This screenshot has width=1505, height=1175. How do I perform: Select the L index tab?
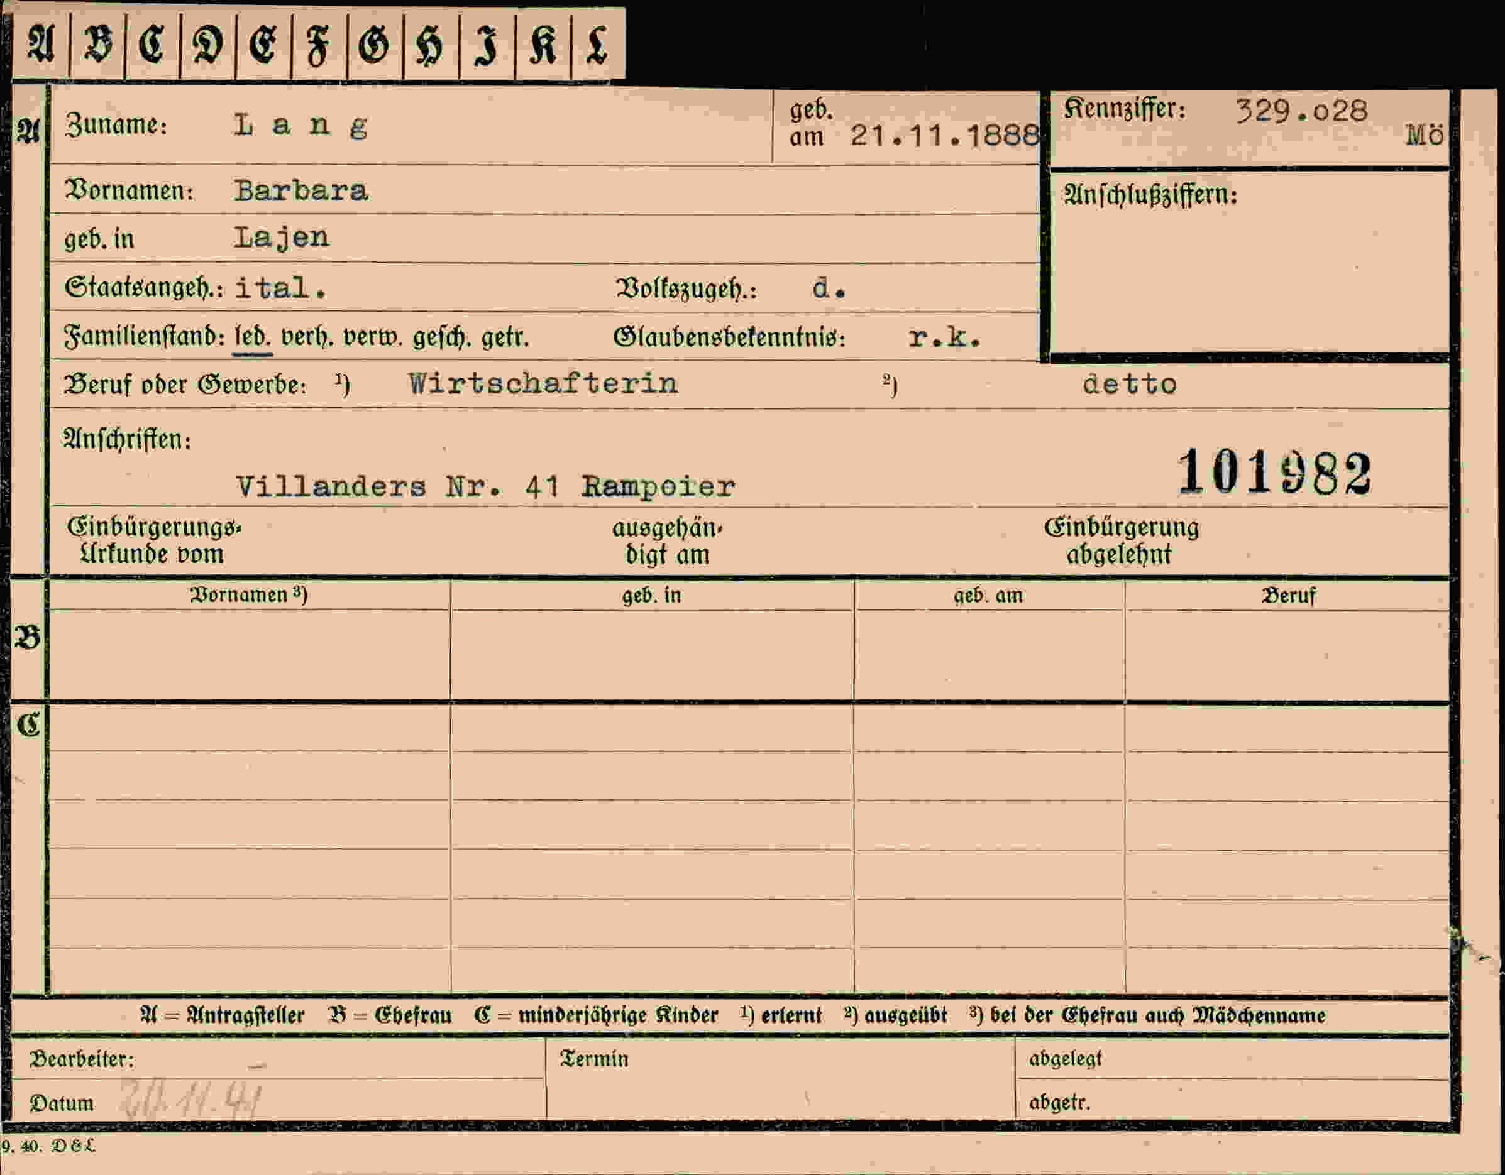tap(598, 44)
